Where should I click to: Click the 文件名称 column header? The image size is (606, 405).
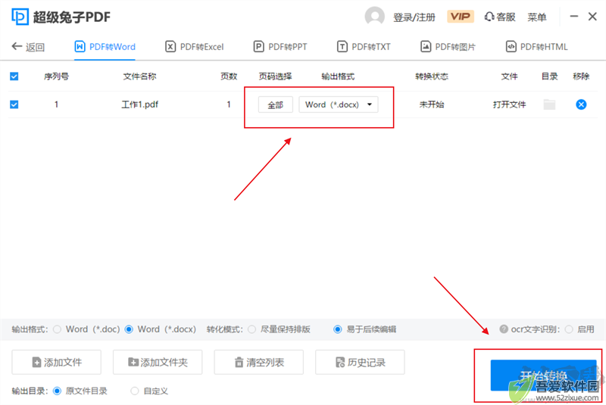tap(139, 76)
